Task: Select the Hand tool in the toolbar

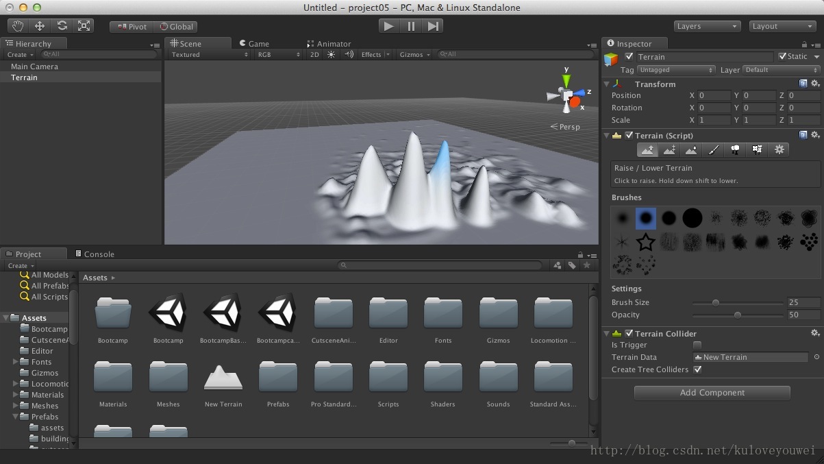Action: point(18,26)
